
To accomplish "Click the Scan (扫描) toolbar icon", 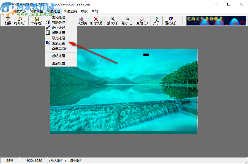I will point(8,21).
